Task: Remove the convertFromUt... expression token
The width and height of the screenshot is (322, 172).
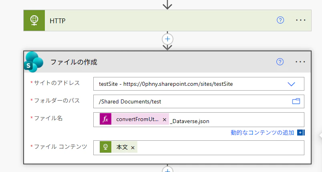Action: tap(165, 119)
